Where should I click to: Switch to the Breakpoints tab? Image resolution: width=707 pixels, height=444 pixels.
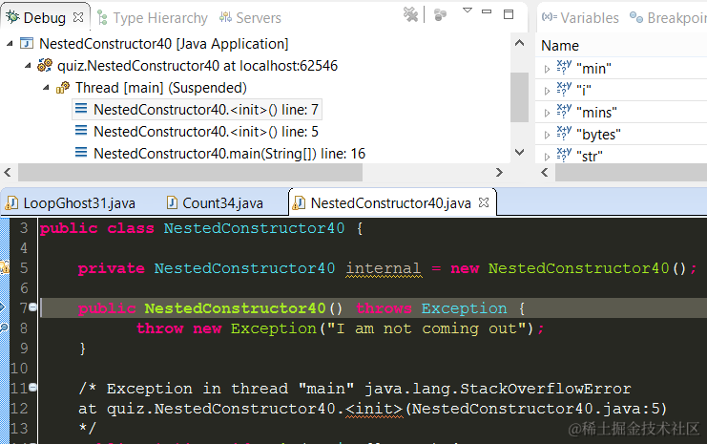pyautogui.click(x=668, y=17)
